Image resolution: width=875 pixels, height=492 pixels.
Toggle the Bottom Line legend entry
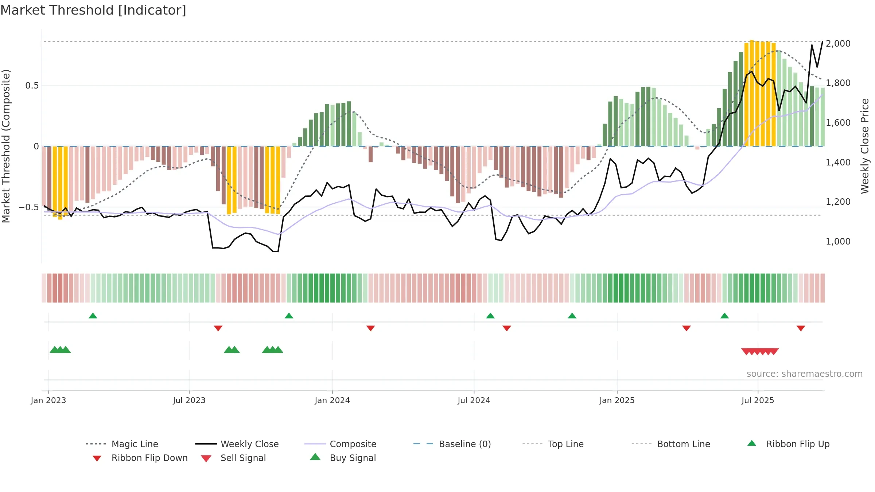tap(671, 444)
